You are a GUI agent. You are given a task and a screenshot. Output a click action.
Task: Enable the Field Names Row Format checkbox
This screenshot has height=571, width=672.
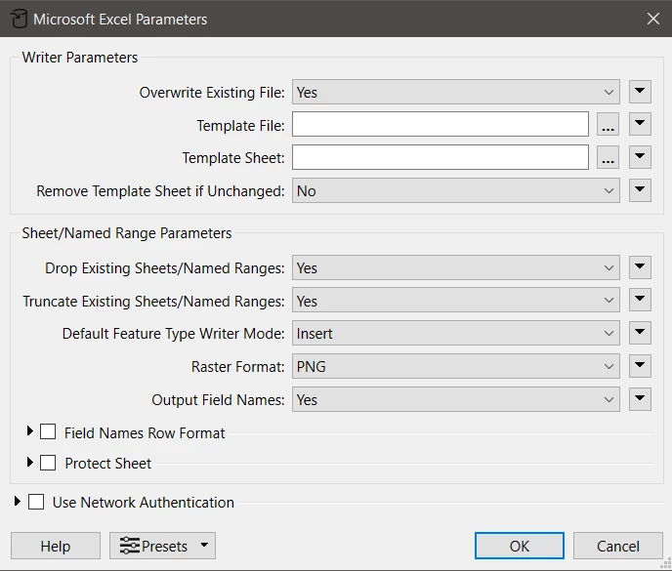(48, 431)
